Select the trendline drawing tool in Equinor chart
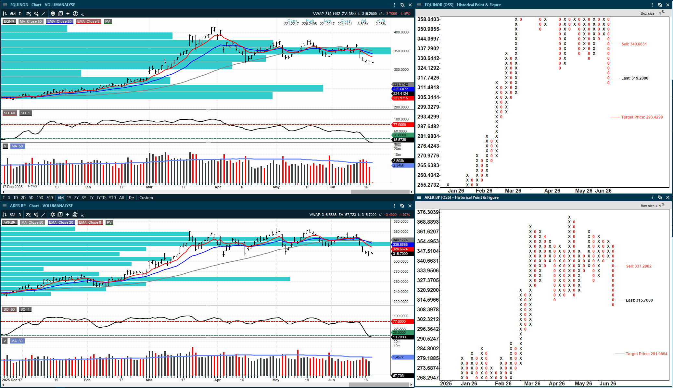This screenshot has width=673, height=388. click(44, 14)
